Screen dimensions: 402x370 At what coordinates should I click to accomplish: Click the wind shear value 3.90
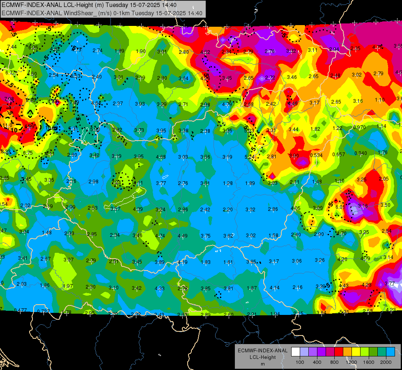click(x=294, y=156)
